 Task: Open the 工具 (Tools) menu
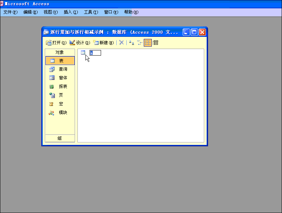click(x=91, y=12)
